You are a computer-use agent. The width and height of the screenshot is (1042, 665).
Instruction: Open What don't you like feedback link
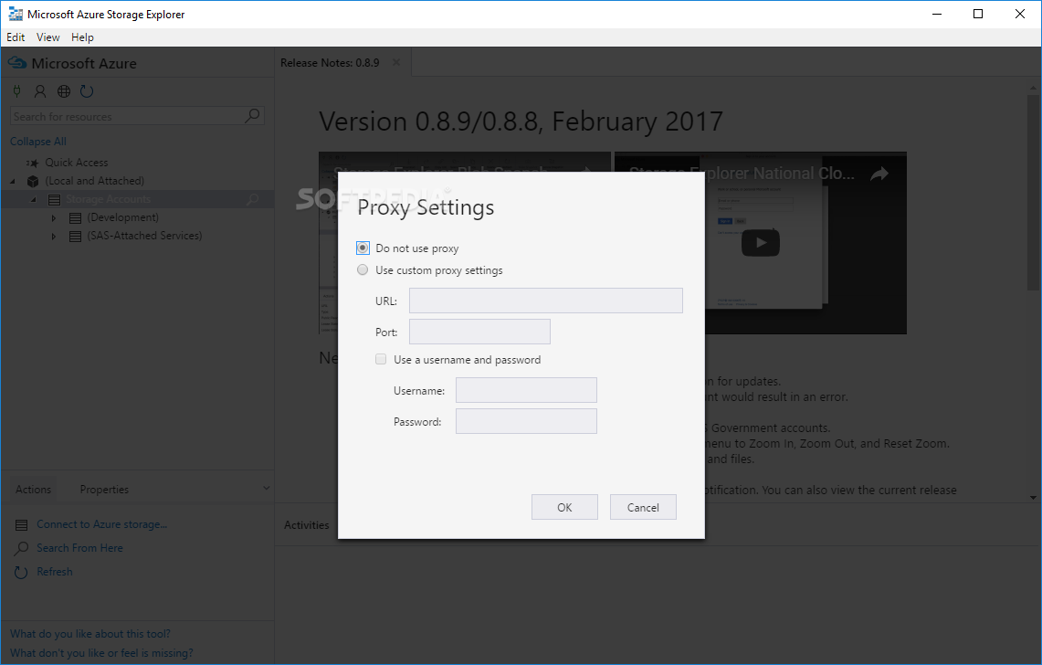tap(101, 653)
